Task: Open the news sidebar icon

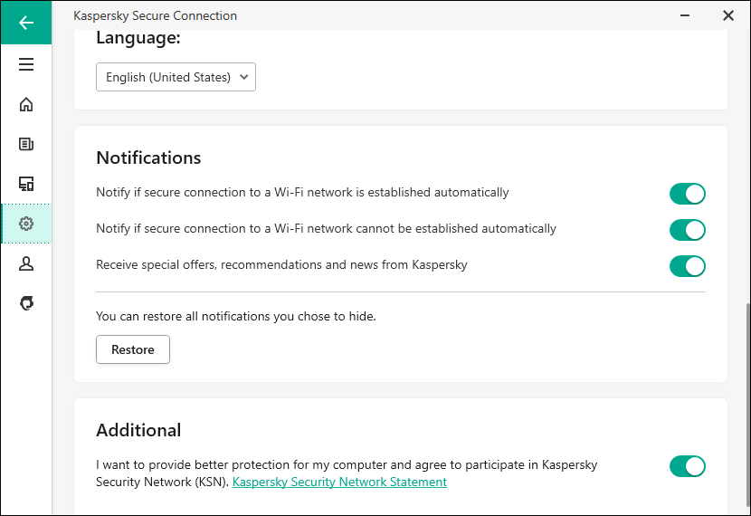Action: pyautogui.click(x=26, y=144)
